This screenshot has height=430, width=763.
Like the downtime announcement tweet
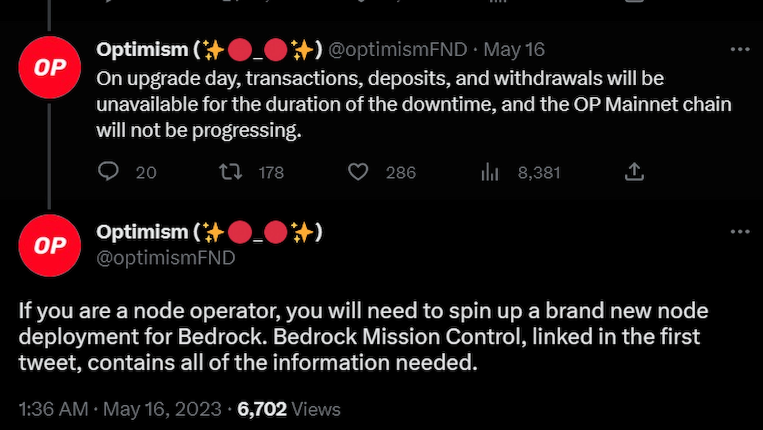359,173
